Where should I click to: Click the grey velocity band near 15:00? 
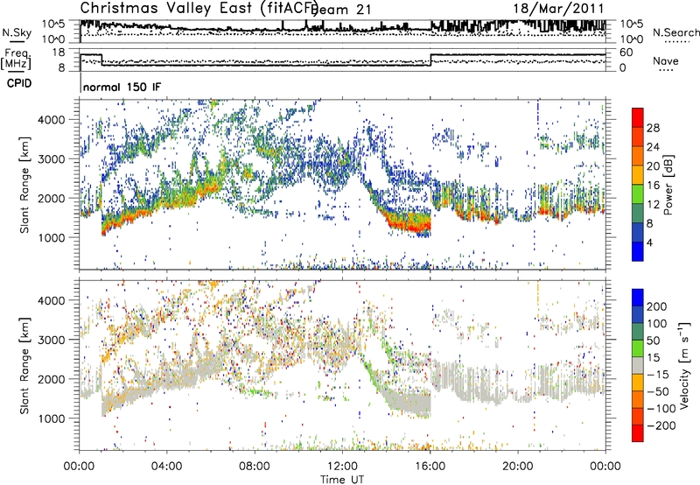tap(410, 402)
